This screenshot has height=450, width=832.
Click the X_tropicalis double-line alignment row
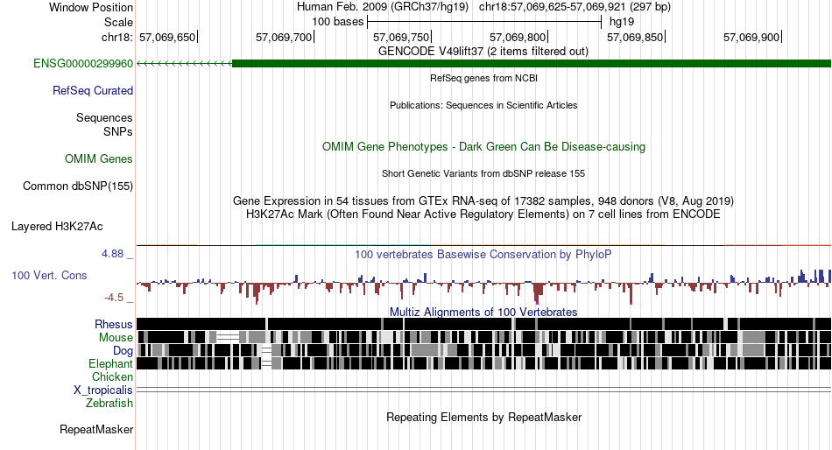click(483, 390)
